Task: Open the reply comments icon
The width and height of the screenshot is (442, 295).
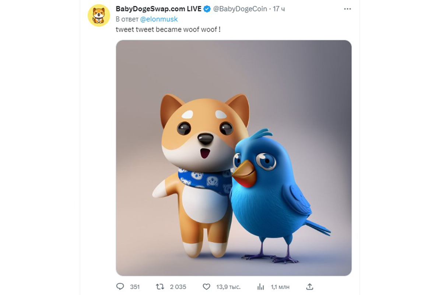Action: [120, 287]
